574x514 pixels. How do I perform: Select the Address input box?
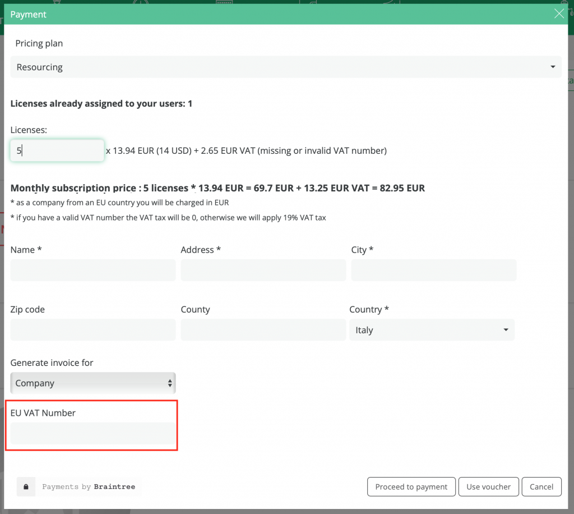[x=263, y=270]
